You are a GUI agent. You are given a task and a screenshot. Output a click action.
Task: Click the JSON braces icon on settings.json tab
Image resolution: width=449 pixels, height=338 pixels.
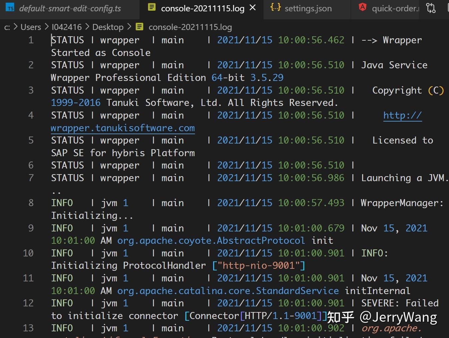point(275,7)
